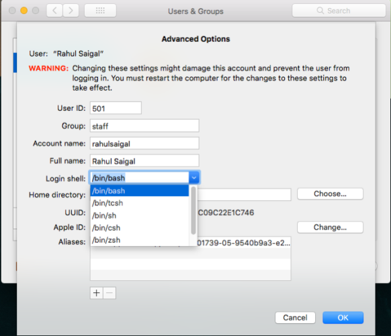Screen dimensions: 391x336
Task: Open the Show All grid icon
Action: coord(100,11)
